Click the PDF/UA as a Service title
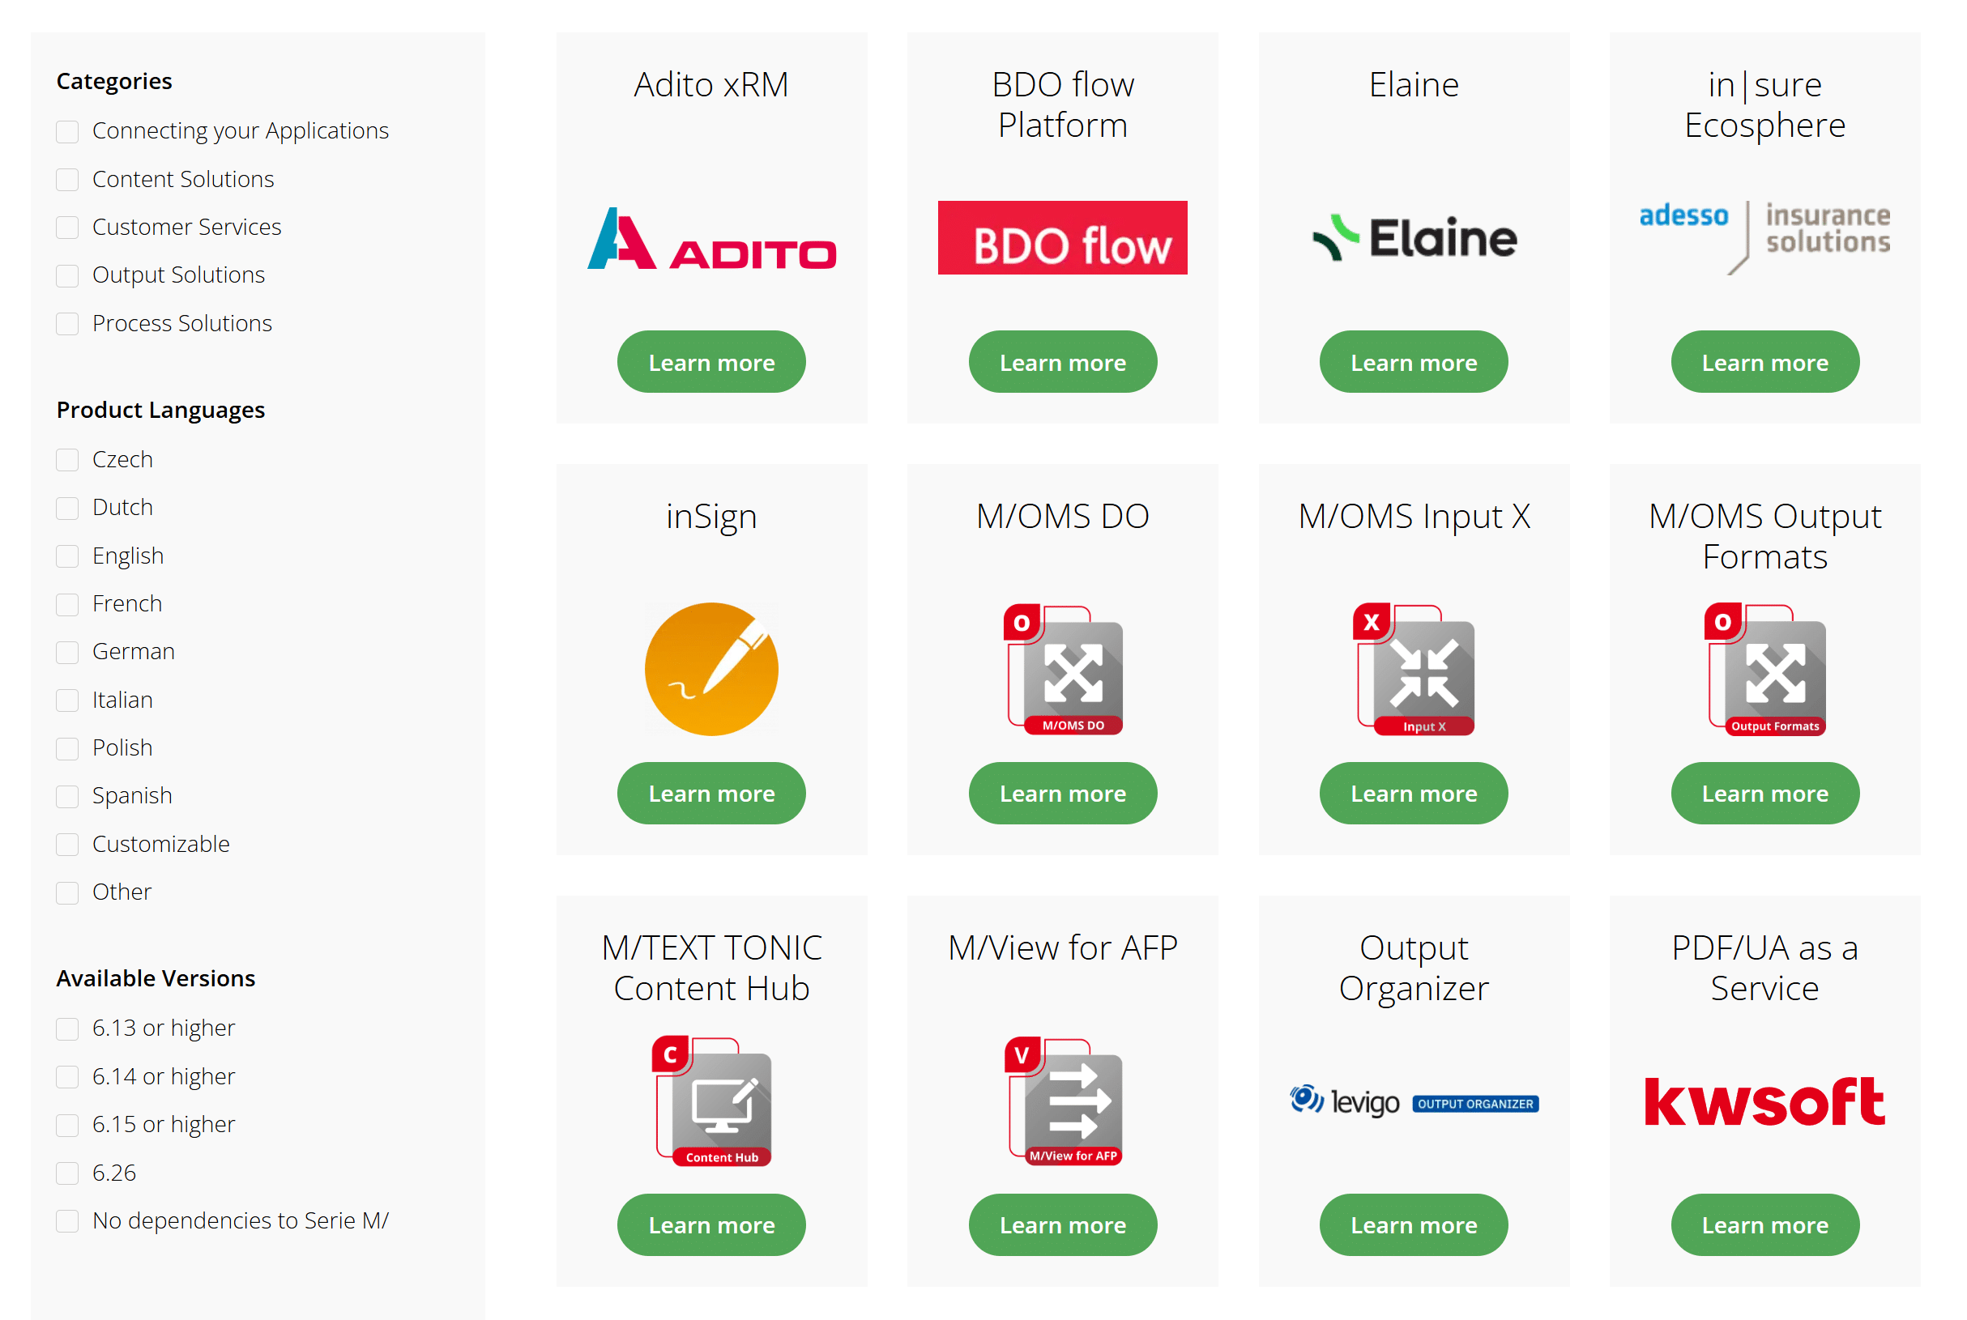This screenshot has width=1967, height=1320. [1765, 968]
